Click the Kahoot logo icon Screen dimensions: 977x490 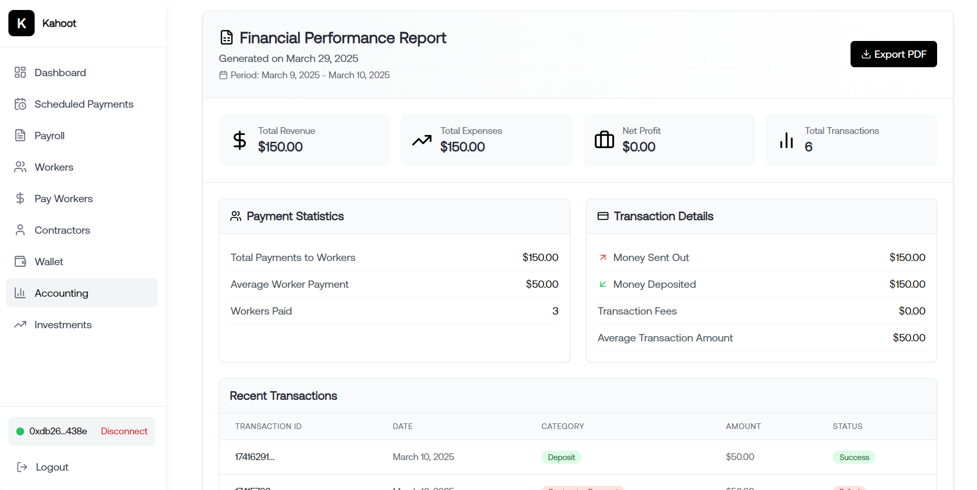(x=22, y=23)
